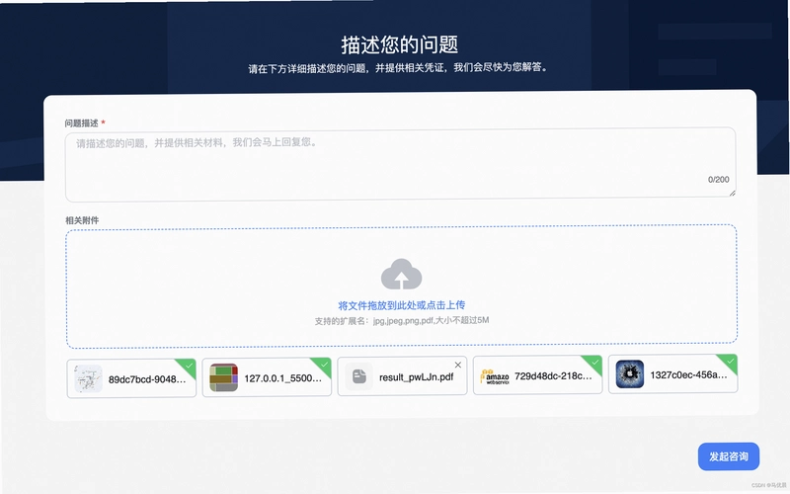Remove the result_pwLJn.pdf attachment
Image resolution: width=790 pixels, height=494 pixels.
point(458,365)
